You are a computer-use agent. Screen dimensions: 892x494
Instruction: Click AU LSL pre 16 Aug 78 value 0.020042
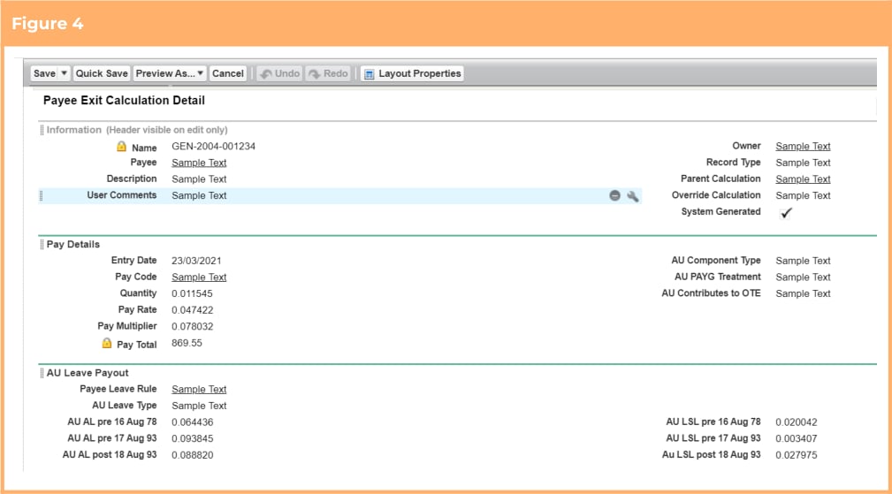point(797,422)
